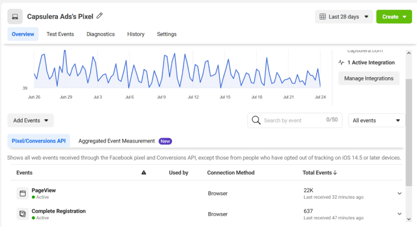Click the Search by event field
The width and height of the screenshot is (417, 227).
pyautogui.click(x=295, y=120)
